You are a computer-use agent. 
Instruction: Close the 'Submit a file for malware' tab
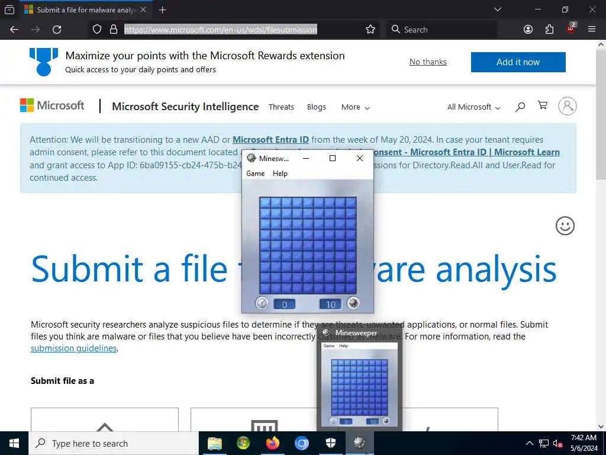pos(143,9)
